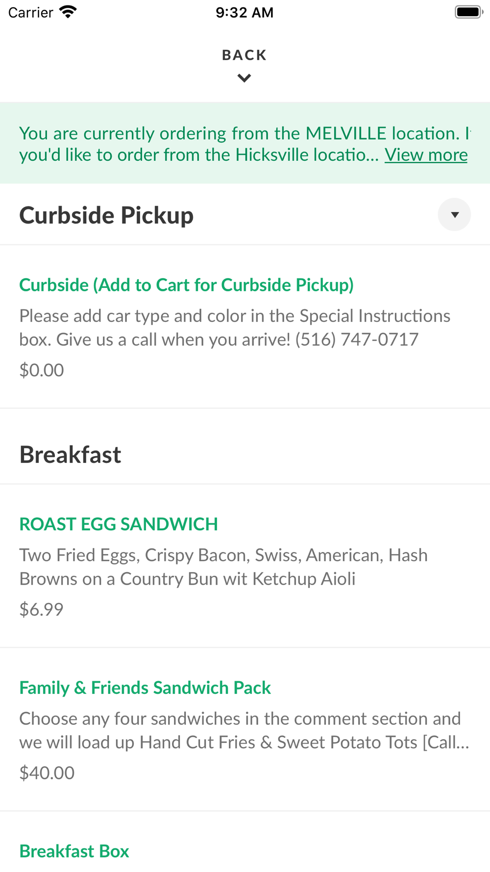Tap the four sandwiches pack description
Screen dimensions: 490x872
[244, 730]
